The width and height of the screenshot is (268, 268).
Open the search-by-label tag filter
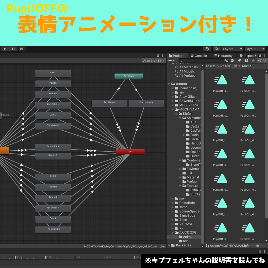point(240,61)
